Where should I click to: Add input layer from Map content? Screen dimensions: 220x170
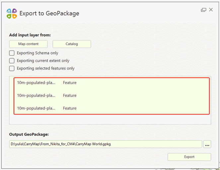coord(28,44)
